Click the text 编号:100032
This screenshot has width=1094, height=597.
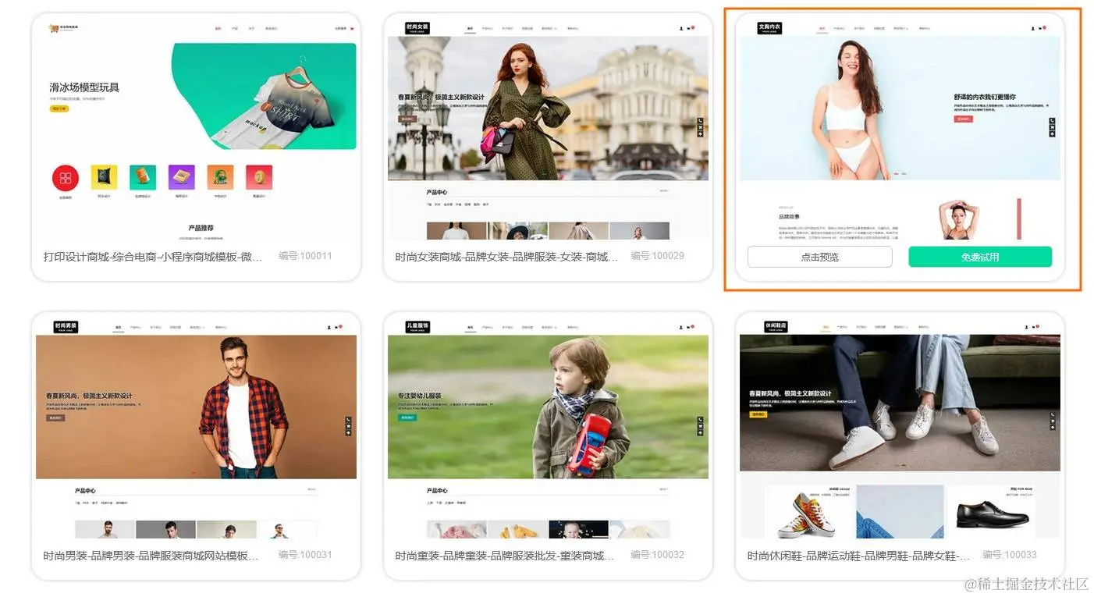(x=657, y=555)
